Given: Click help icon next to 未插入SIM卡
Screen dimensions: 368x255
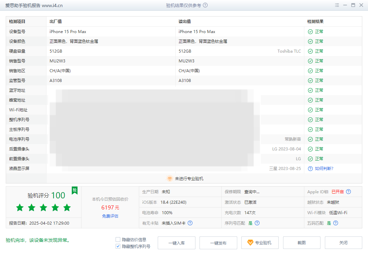Looking at the screenshot, I should click(x=190, y=223).
